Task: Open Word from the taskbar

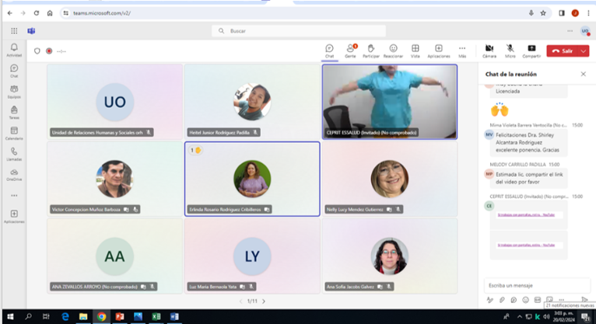Action: (x=174, y=316)
